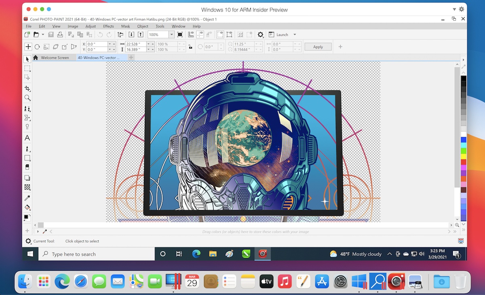Image resolution: width=485 pixels, height=295 pixels.
Task: Select the Perspective mode icon
Action: click(x=74, y=47)
